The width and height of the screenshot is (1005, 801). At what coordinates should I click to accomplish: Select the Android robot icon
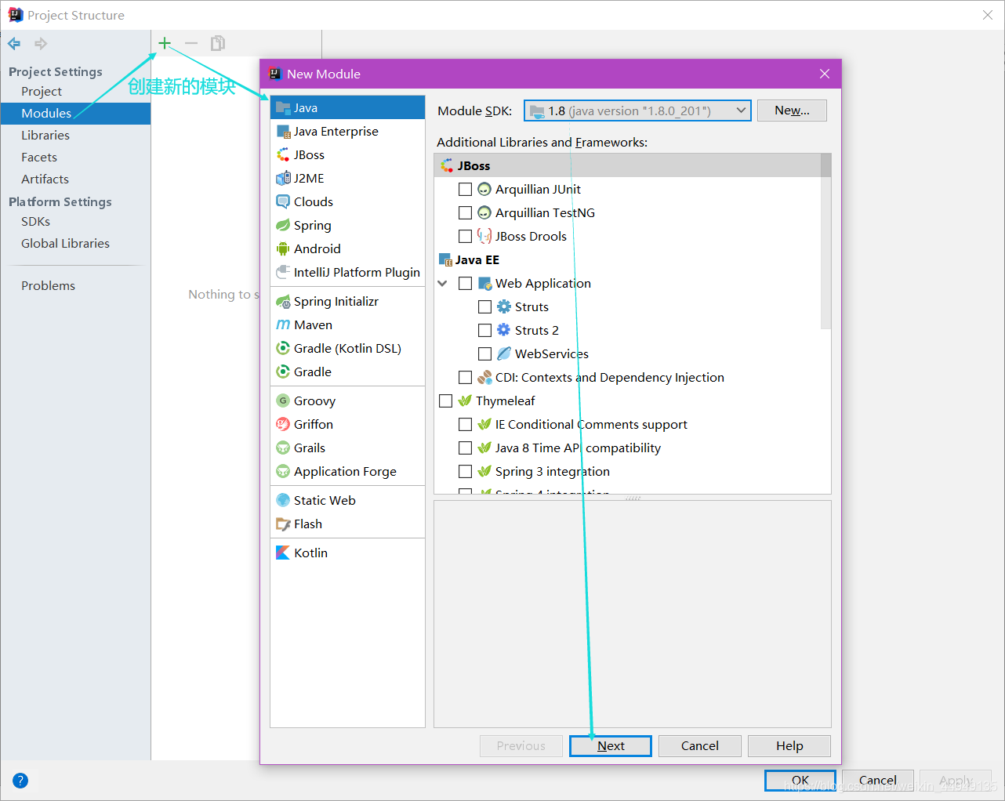point(283,248)
